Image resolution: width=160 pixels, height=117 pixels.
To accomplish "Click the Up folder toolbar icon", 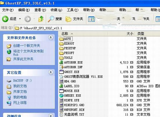I will coord(41,19).
